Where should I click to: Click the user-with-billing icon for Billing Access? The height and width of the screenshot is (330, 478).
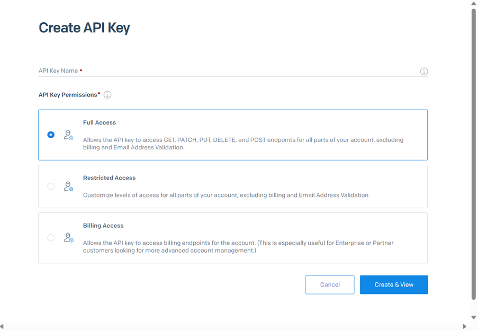coord(68,237)
